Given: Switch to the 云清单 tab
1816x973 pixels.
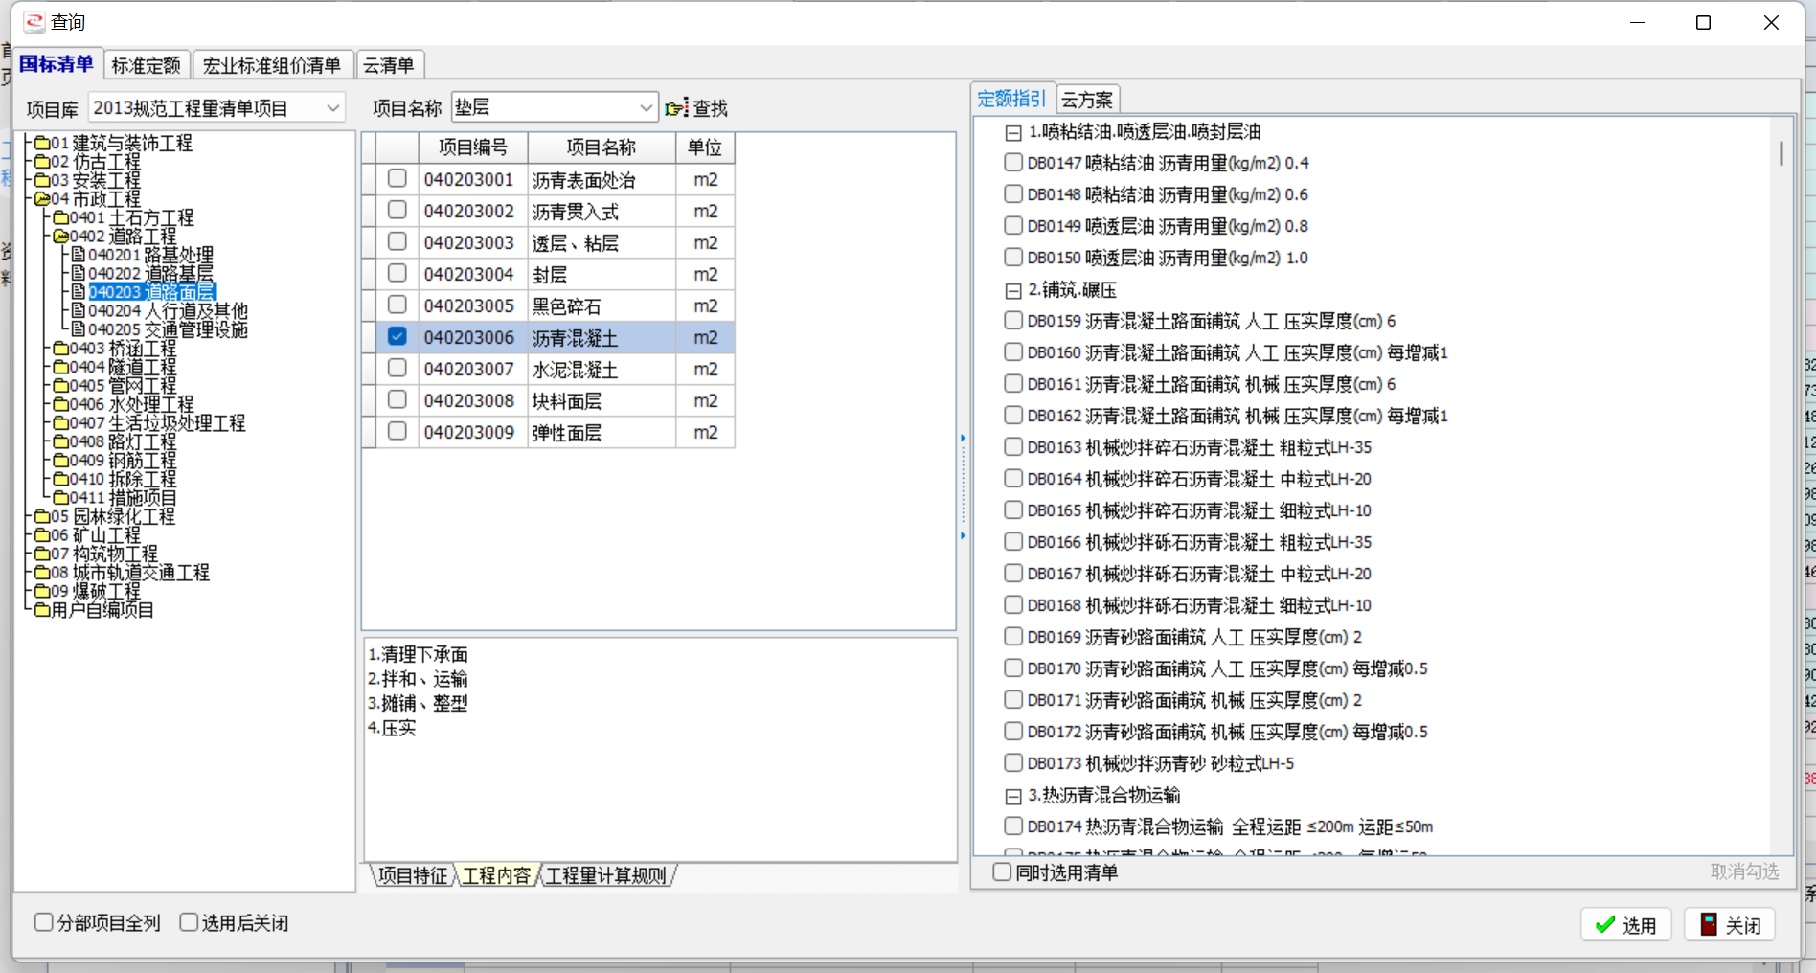Looking at the screenshot, I should (389, 65).
